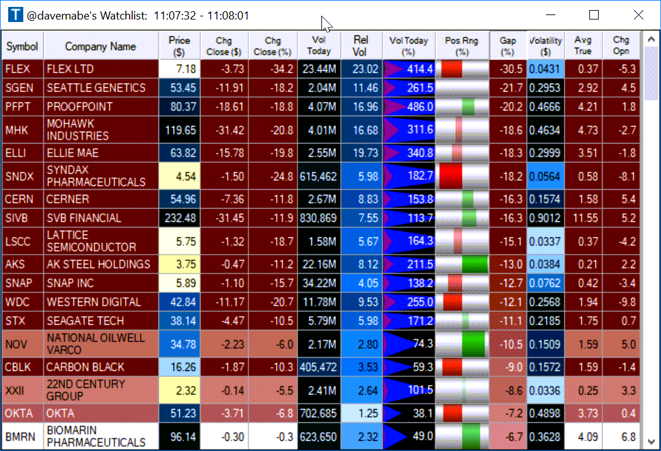Select the BMRN symbol cell
661x451 pixels.
coord(23,437)
